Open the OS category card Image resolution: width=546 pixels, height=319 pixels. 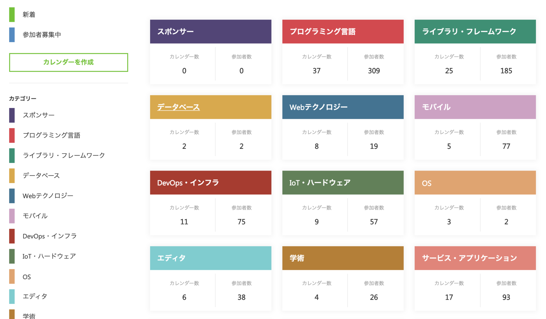coord(475,183)
